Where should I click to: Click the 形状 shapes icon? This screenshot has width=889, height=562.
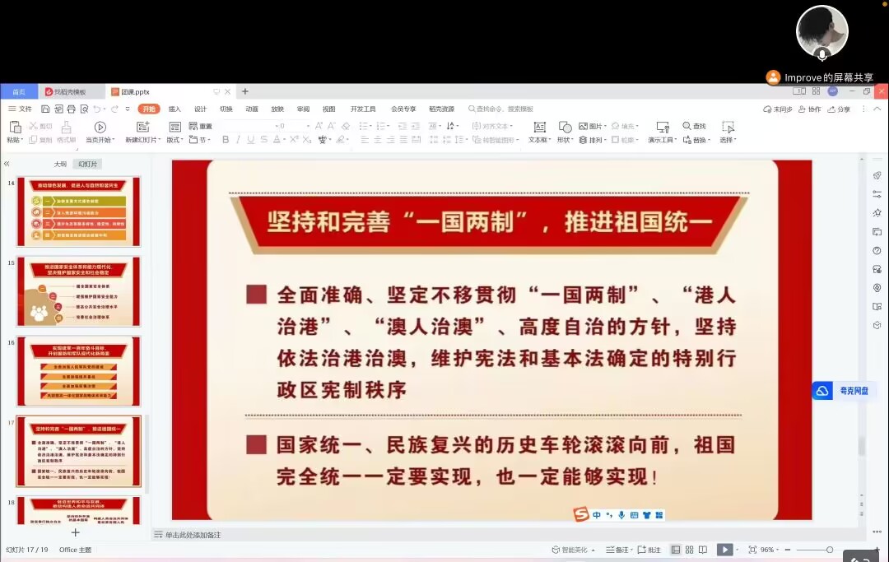click(x=565, y=128)
